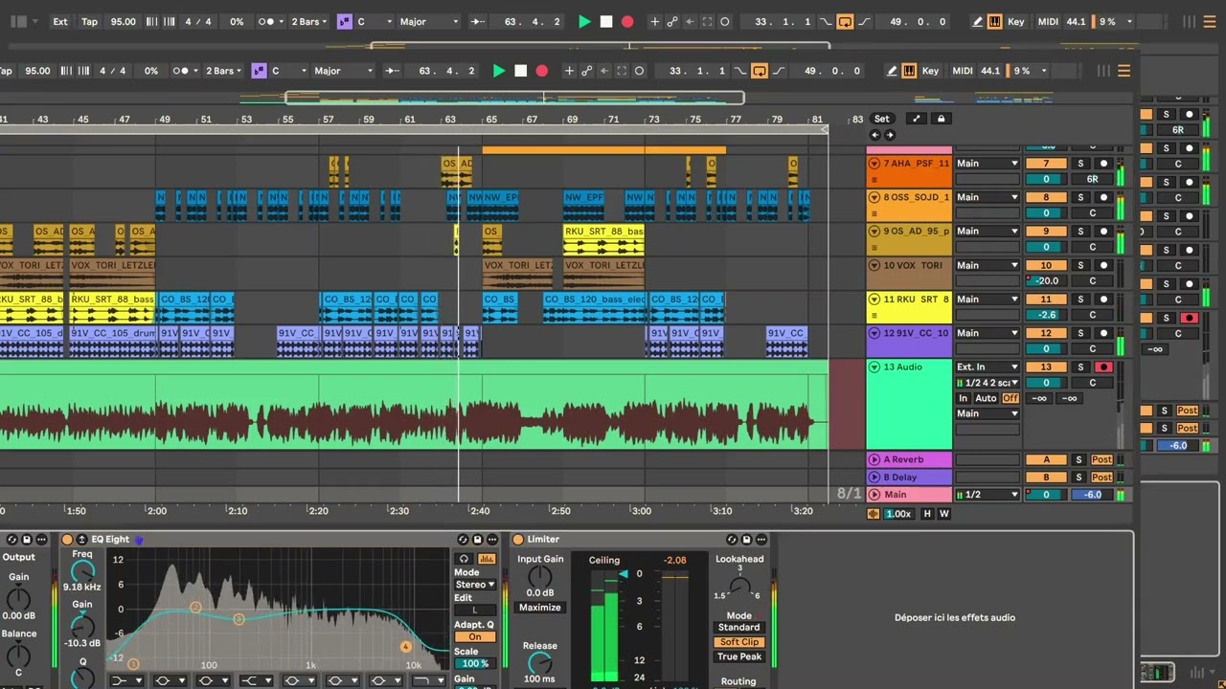
Task: Select Standard mode in Limiter
Action: click(x=739, y=628)
